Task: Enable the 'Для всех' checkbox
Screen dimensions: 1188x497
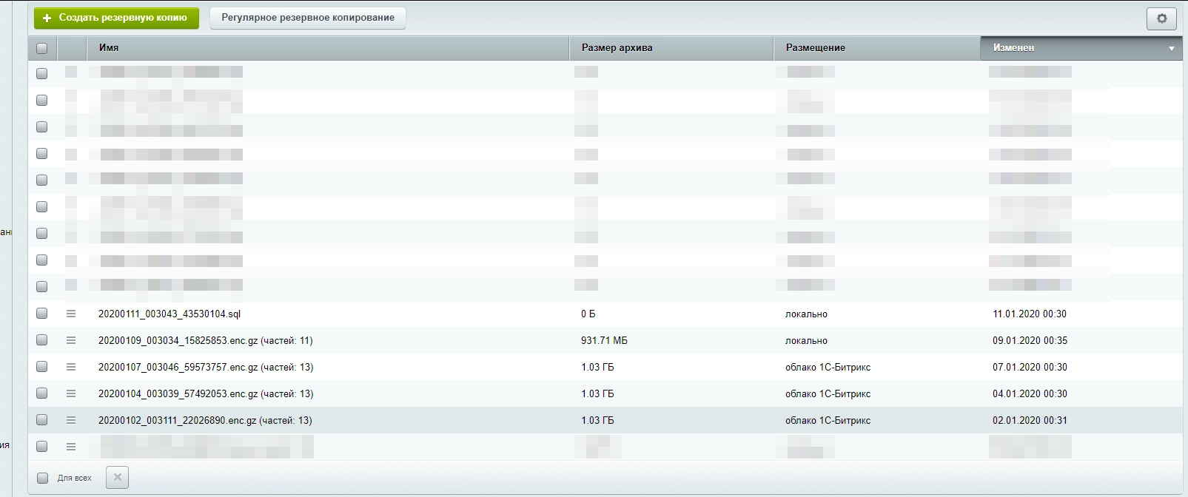Action: coord(43,478)
